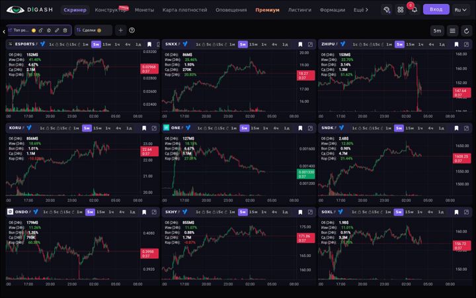Open the apps grid icon

coord(401,10)
